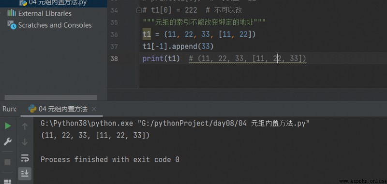Click the highlighted t1 variable on line 36

click(147, 34)
